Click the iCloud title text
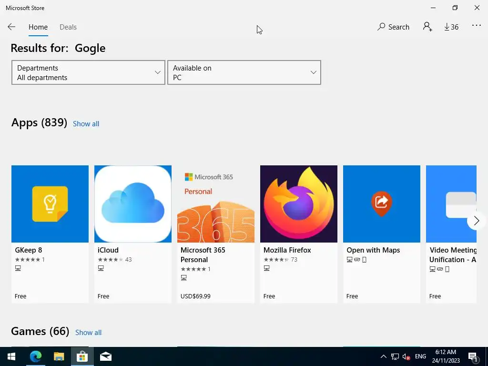The image size is (488, 366). (x=108, y=250)
